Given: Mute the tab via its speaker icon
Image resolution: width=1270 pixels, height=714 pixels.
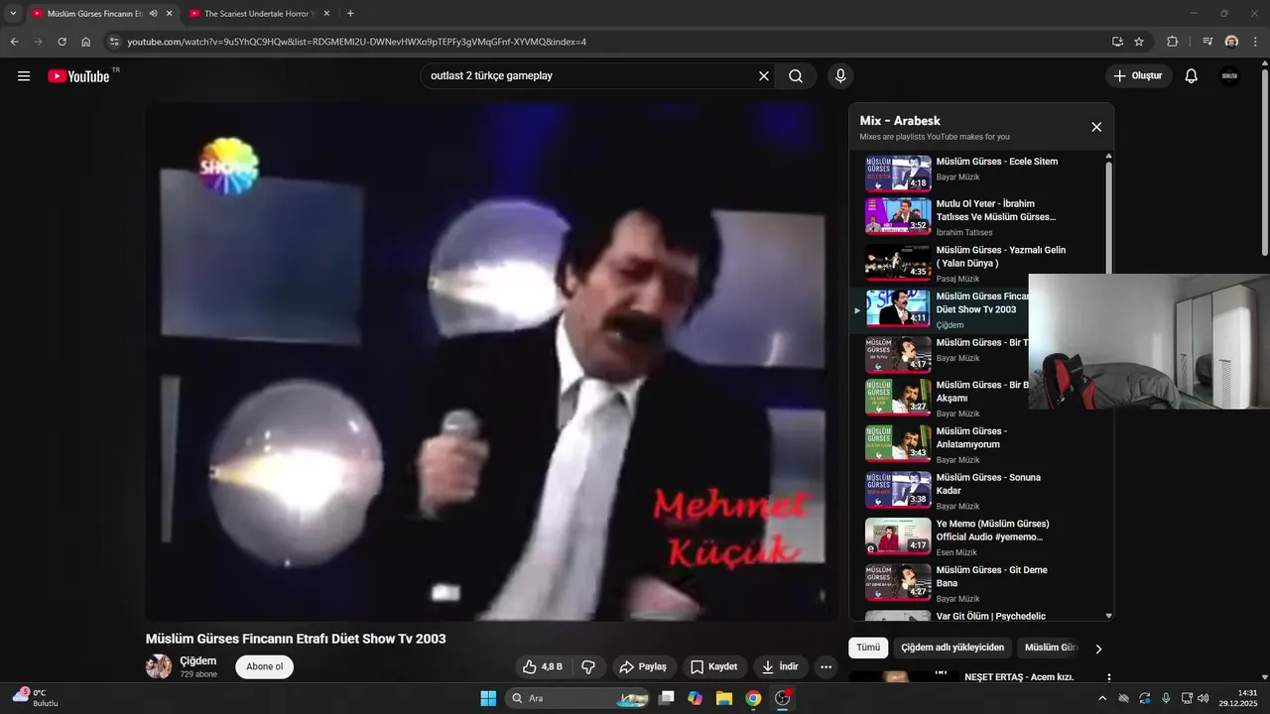Looking at the screenshot, I should click(154, 14).
